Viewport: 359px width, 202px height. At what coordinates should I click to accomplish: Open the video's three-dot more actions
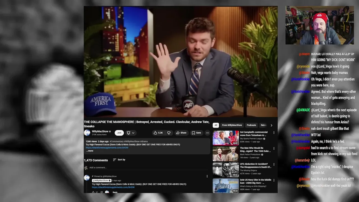tap(207, 133)
